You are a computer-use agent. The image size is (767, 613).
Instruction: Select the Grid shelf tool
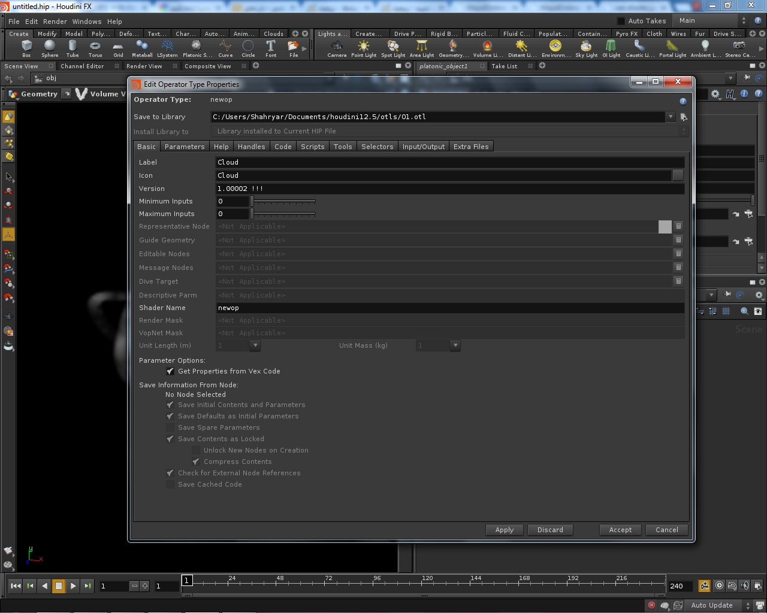click(x=118, y=48)
